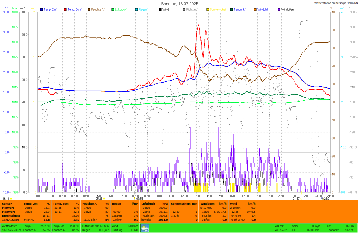
Task: Click the purple Windböen legend square
Action: pyautogui.click(x=279, y=10)
